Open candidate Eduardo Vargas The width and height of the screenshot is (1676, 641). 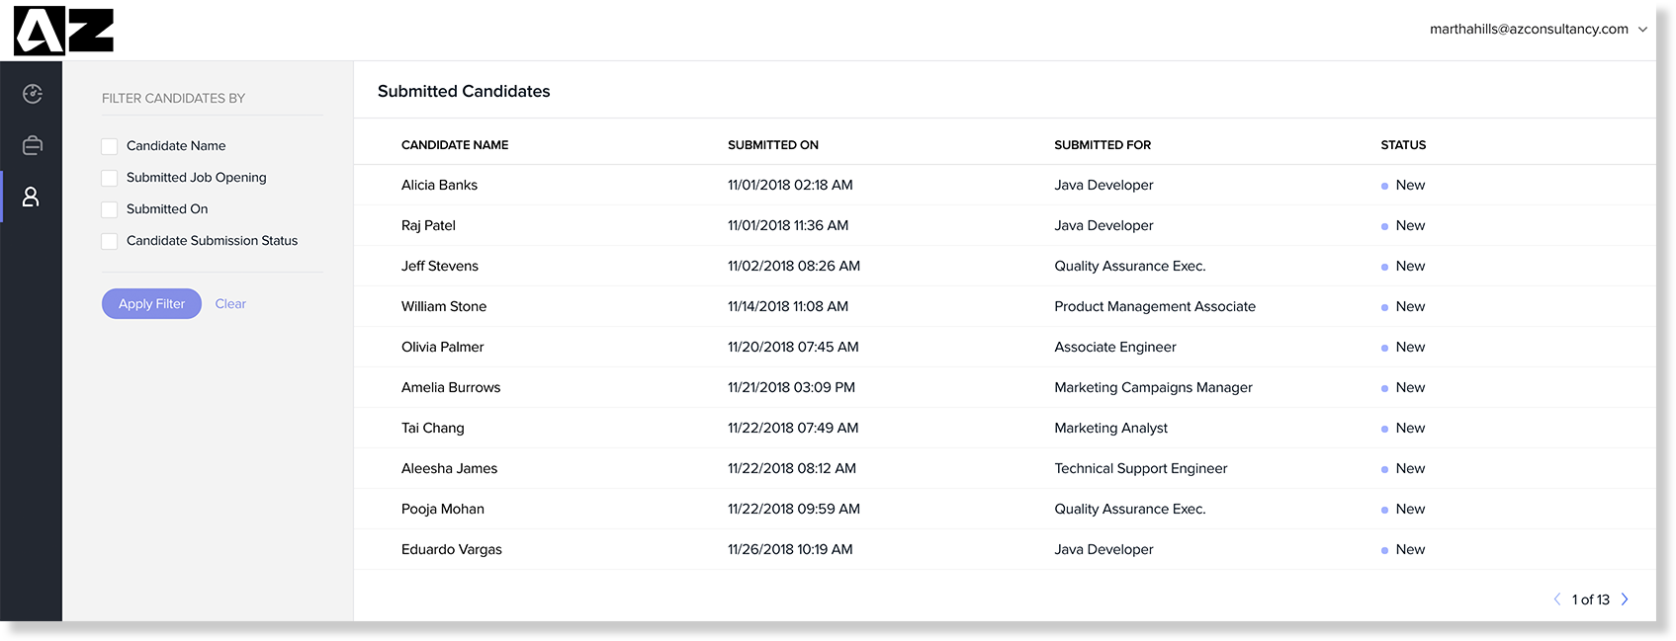[452, 549]
